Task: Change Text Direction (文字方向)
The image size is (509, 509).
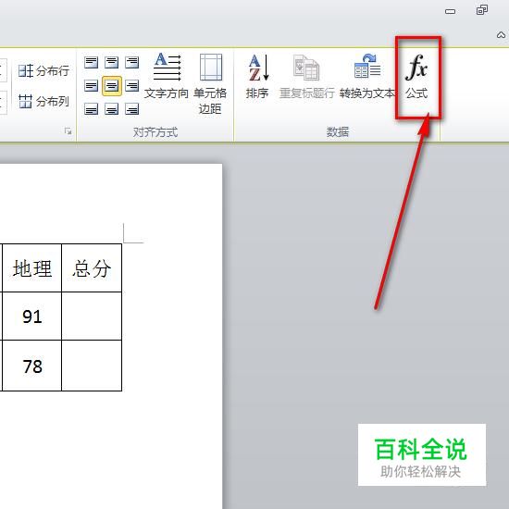Action: click(167, 77)
